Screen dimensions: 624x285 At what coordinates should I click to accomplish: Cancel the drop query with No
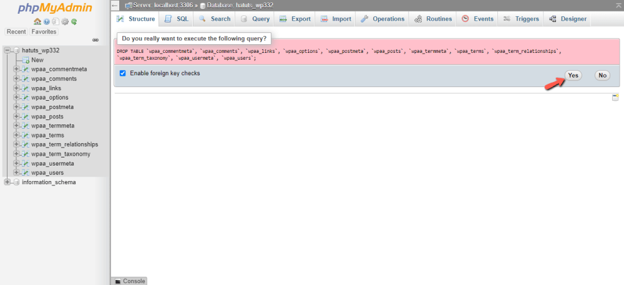click(603, 75)
